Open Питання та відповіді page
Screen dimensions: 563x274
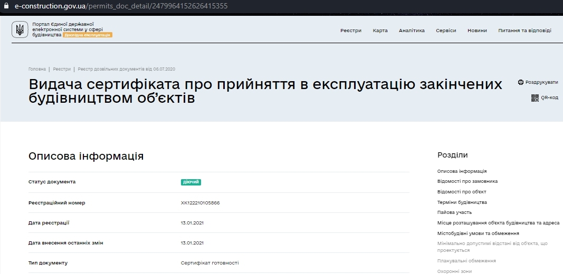[524, 31]
